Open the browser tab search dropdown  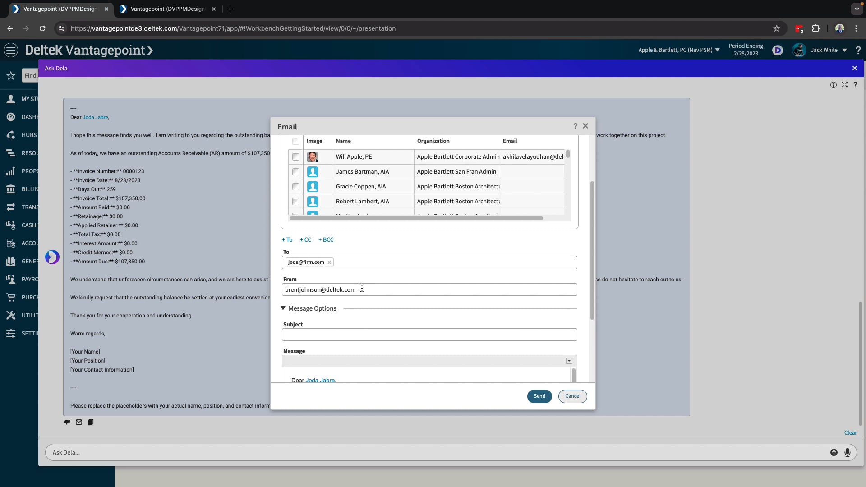pos(857,9)
